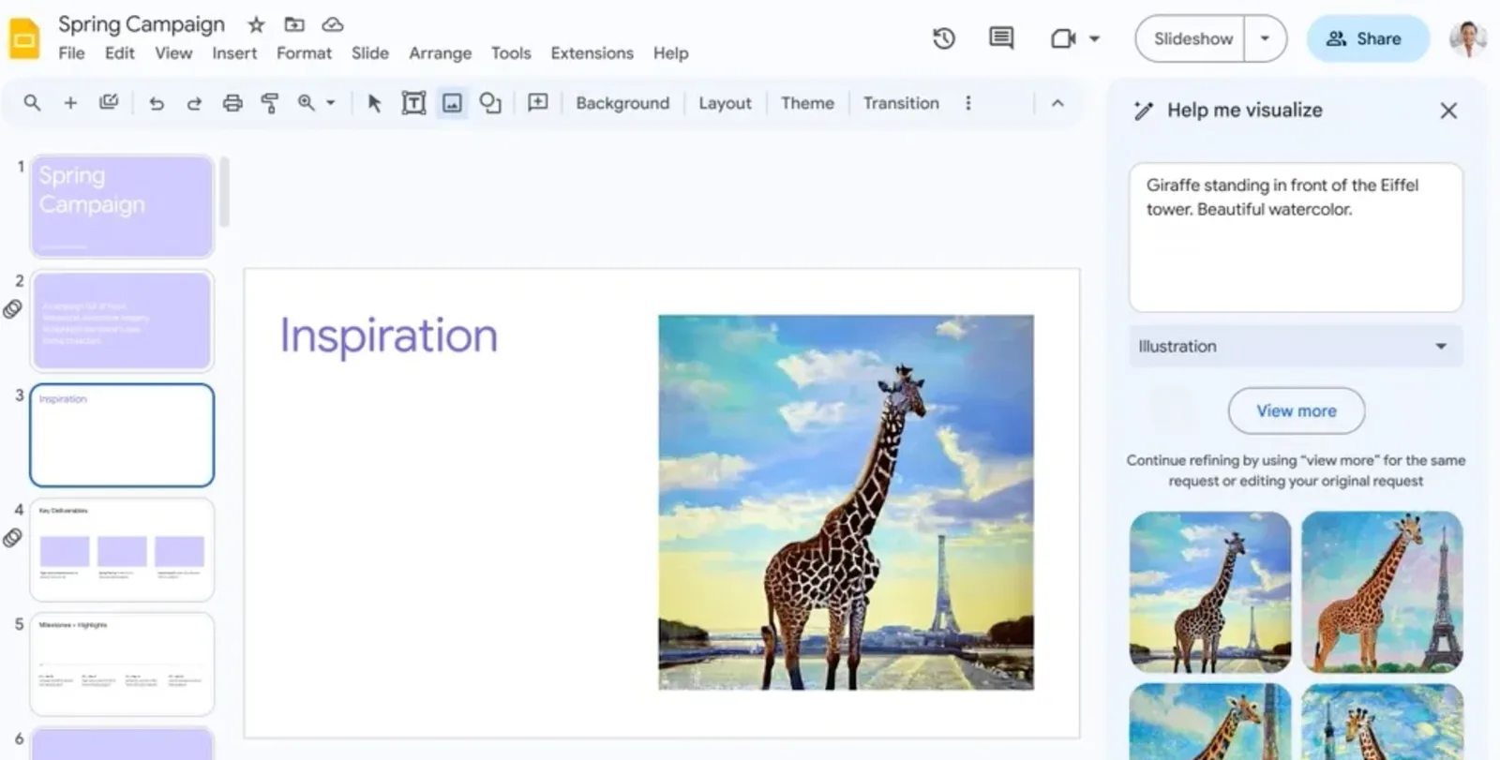Star the Spring Campaign presentation

point(256,24)
